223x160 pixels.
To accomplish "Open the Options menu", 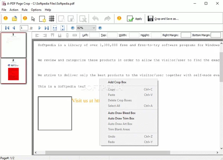I will 36,10.
